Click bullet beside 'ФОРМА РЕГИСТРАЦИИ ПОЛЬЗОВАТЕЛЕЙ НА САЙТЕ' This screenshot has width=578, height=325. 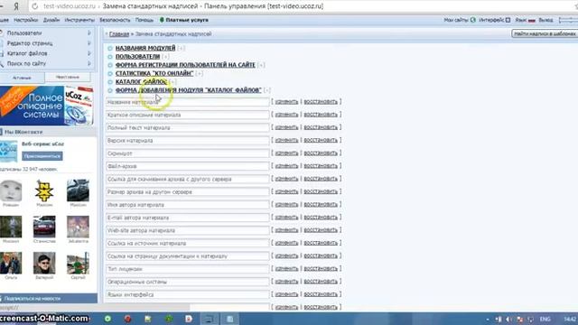110,65
